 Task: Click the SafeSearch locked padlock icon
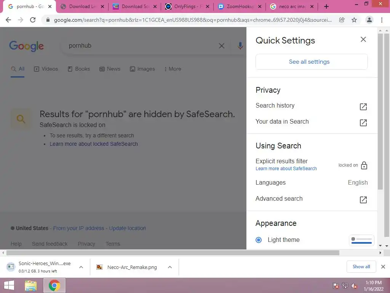click(364, 165)
